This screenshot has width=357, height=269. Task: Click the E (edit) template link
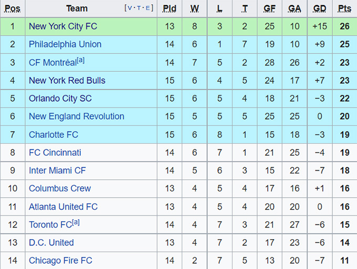149,8
